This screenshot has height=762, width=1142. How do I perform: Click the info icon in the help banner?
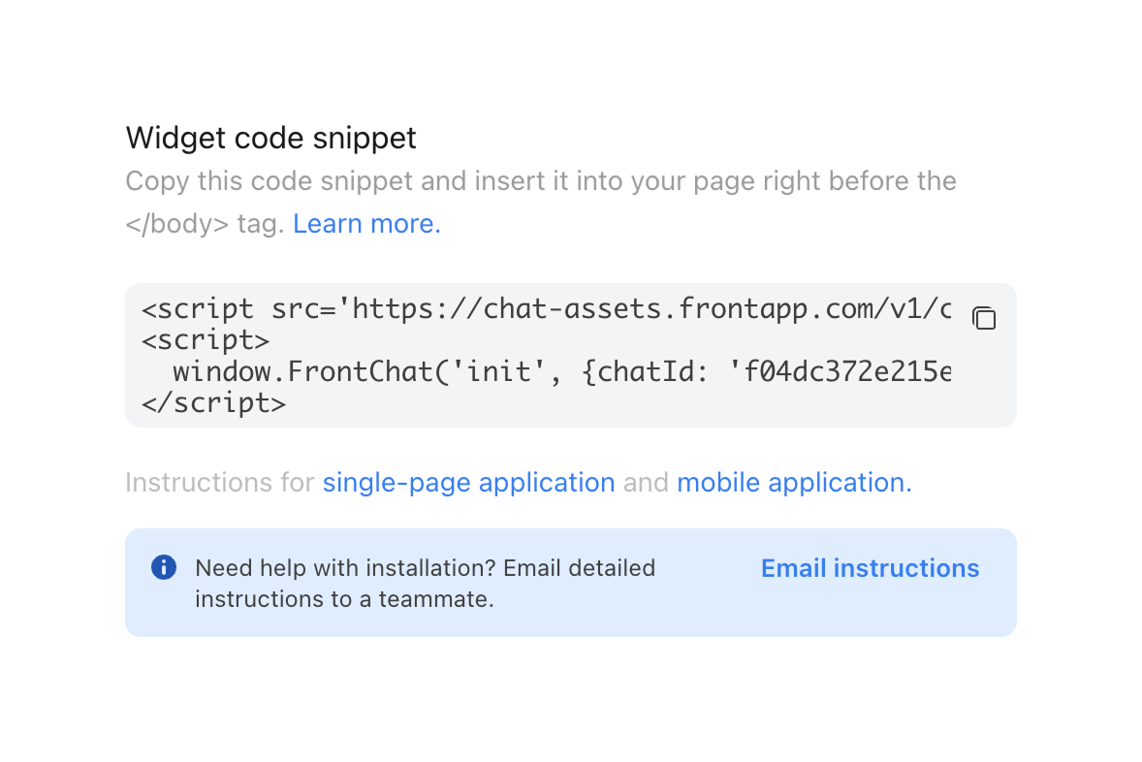pos(164,567)
